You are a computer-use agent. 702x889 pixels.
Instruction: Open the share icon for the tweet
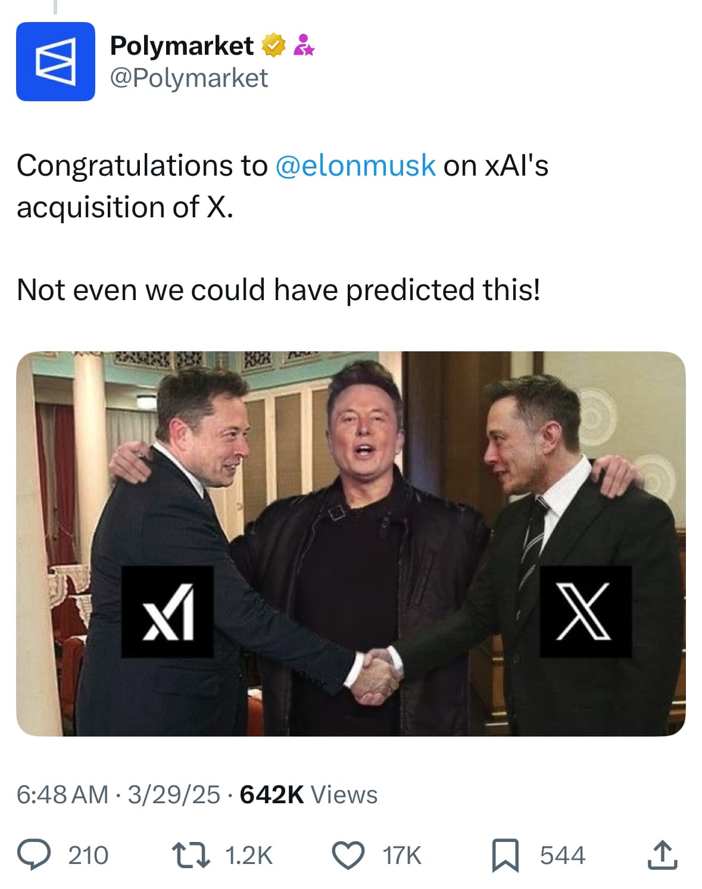663,856
